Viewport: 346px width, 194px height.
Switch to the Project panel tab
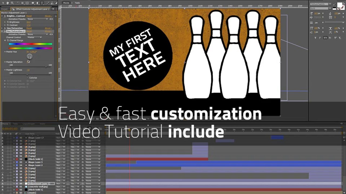[4, 9]
